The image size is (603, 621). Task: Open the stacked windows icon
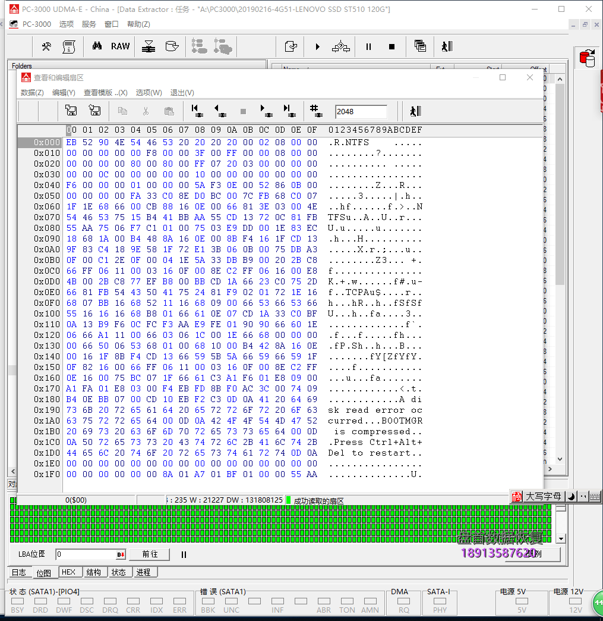(x=420, y=46)
